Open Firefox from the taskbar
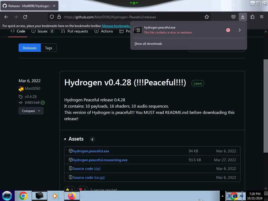Image resolution: width=268 pixels, height=201 pixels. (x=72, y=196)
